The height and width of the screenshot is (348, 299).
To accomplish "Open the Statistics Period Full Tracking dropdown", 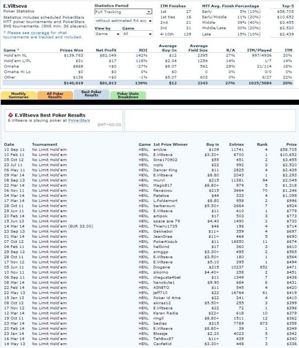I will (x=123, y=12).
